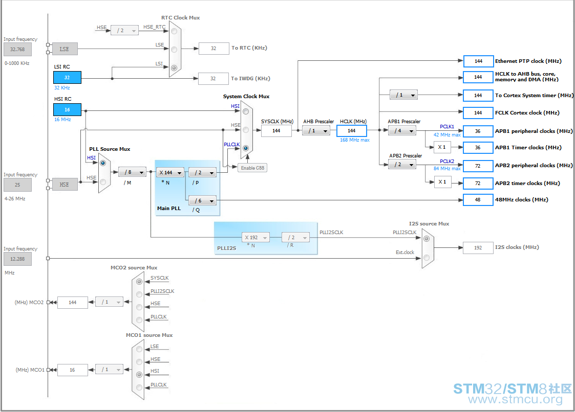
Task: Choose Ext.clock in I2S source Mux
Action: click(427, 258)
